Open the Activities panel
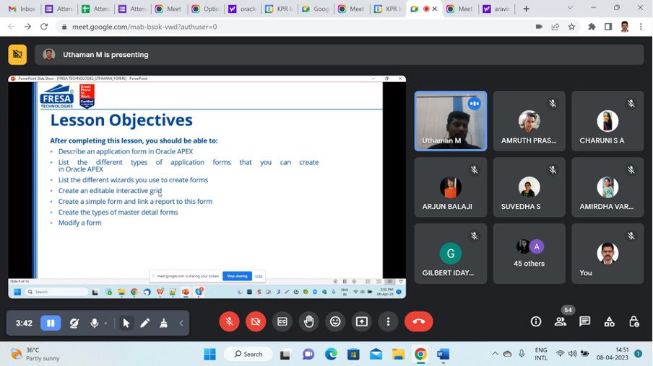653x366 pixels. coord(609,321)
